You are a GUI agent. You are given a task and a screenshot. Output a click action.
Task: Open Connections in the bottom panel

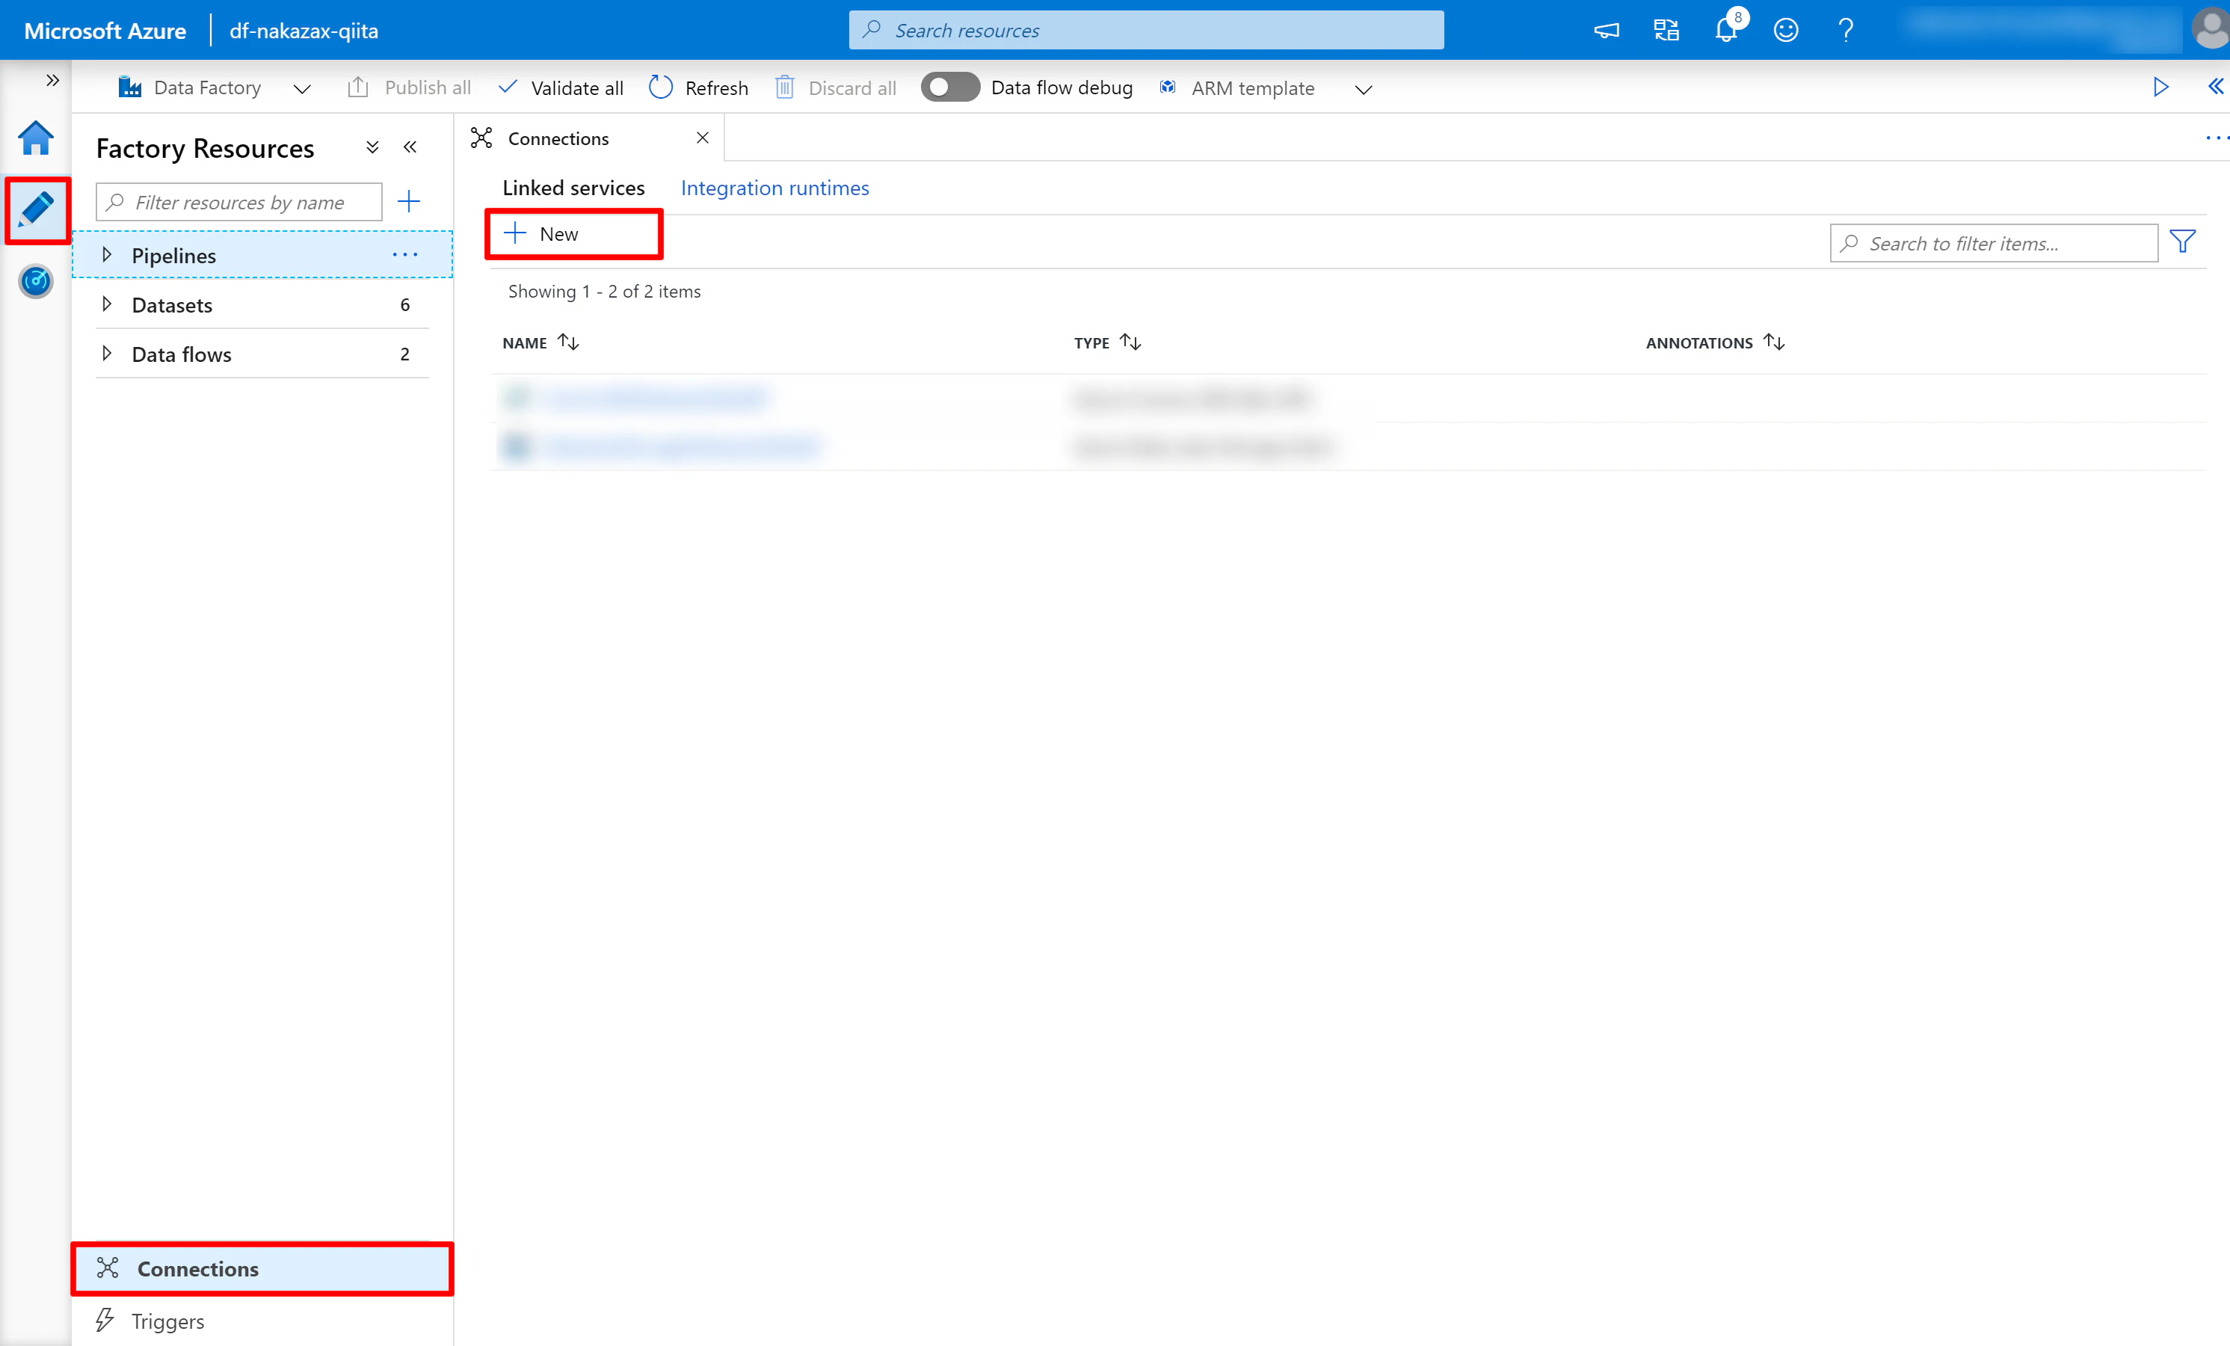(x=262, y=1268)
